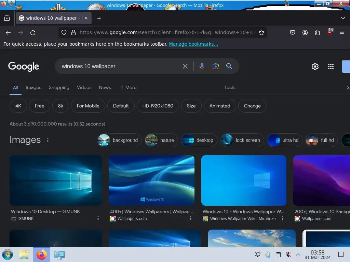Open more options for GMUNK result

[98, 219]
